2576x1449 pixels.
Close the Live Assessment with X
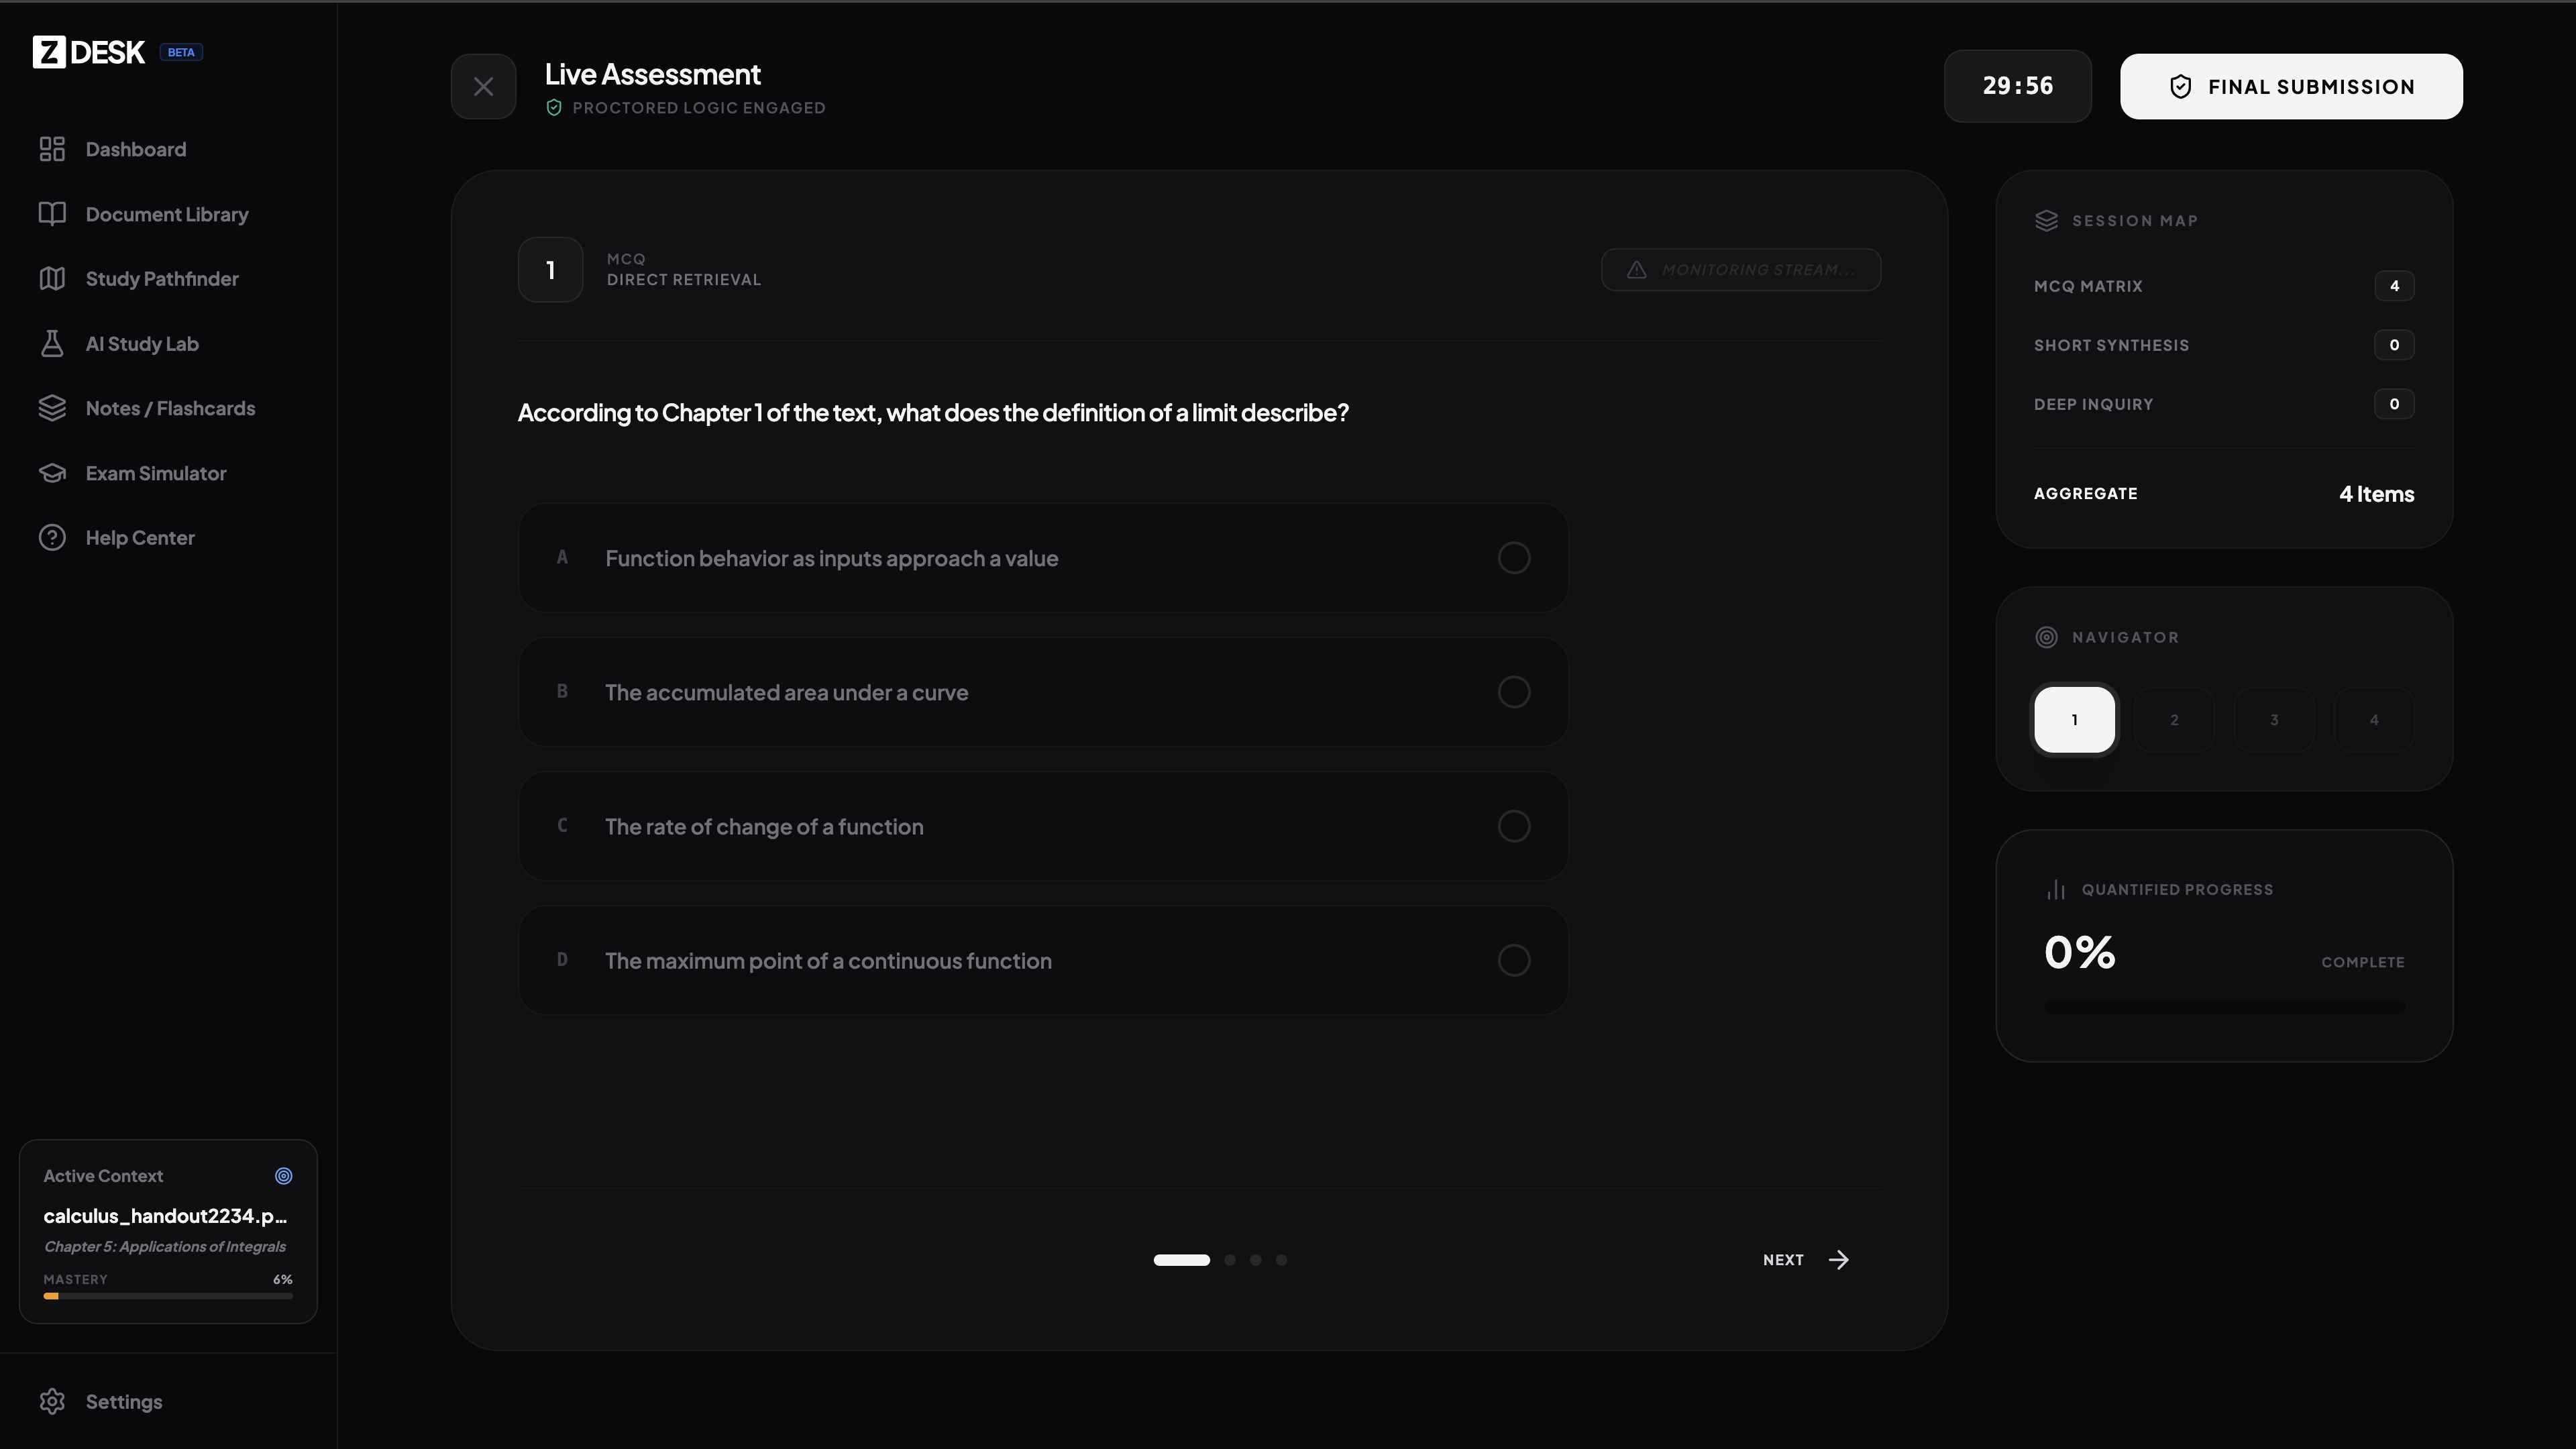click(x=483, y=87)
